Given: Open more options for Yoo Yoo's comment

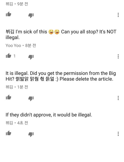Looking at the screenshot, I should (x=118, y=56).
